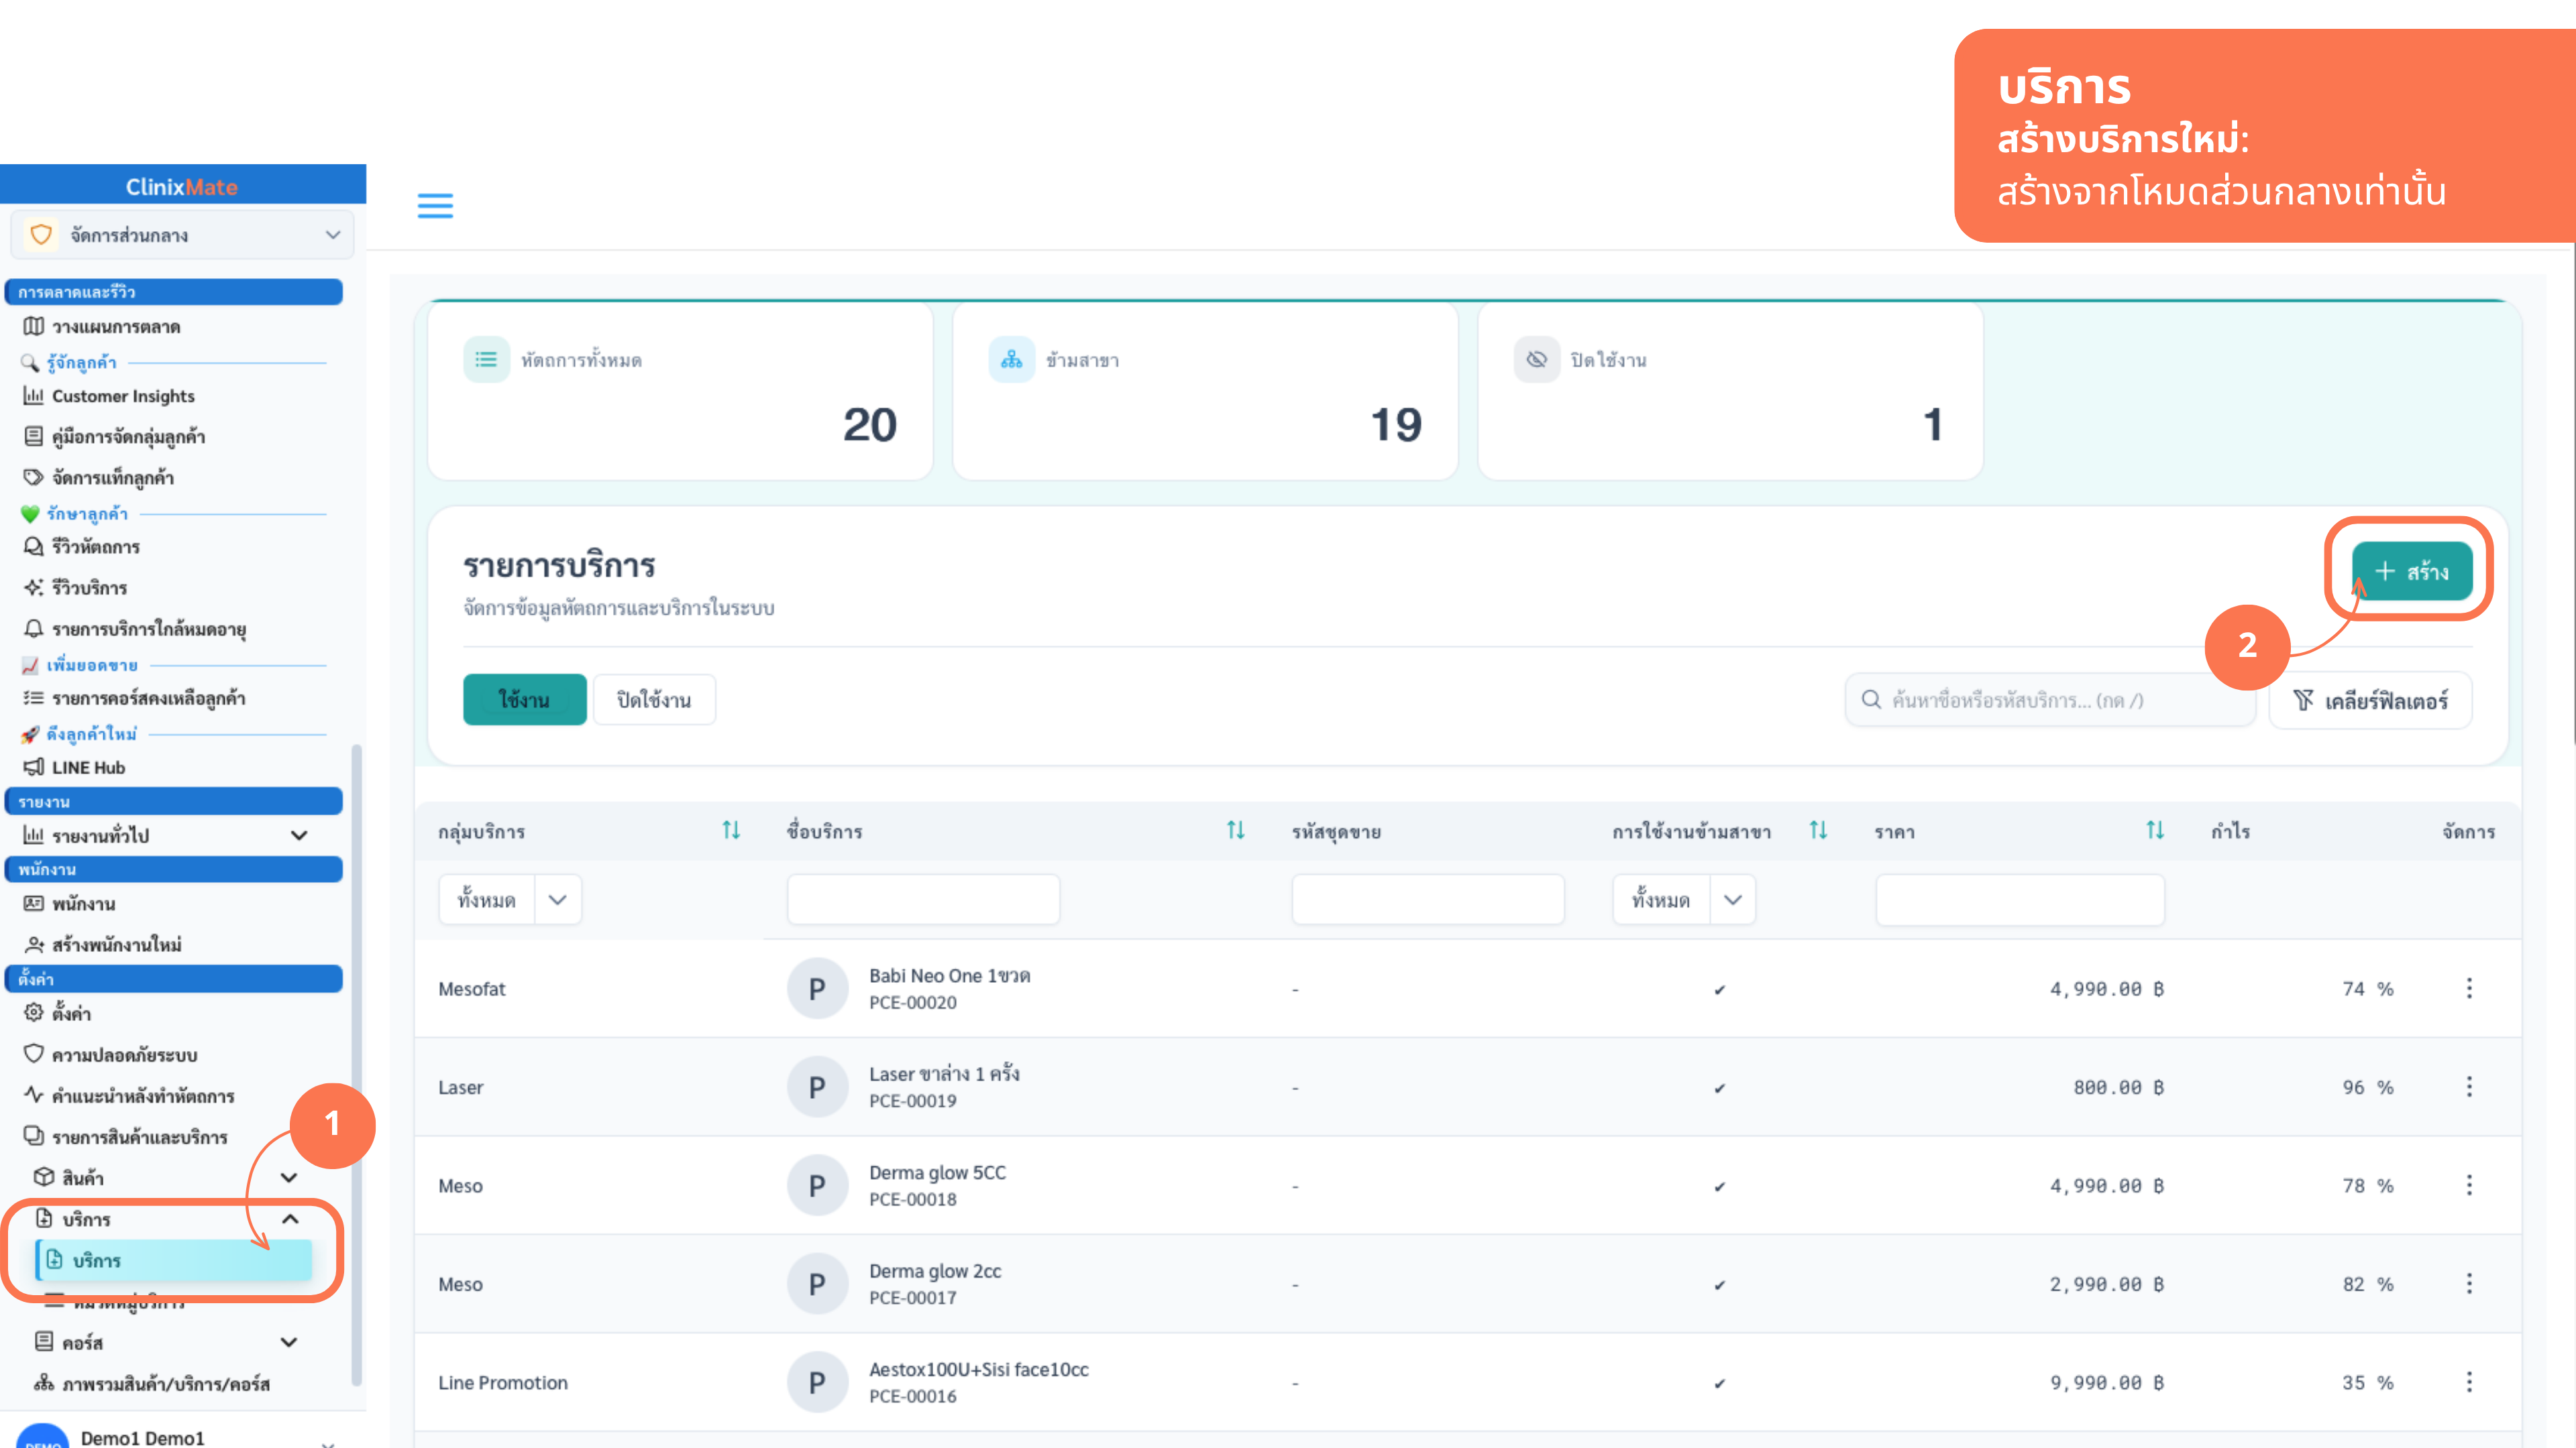Open the central management mode dropdown
The width and height of the screenshot is (2576, 1448).
[182, 235]
